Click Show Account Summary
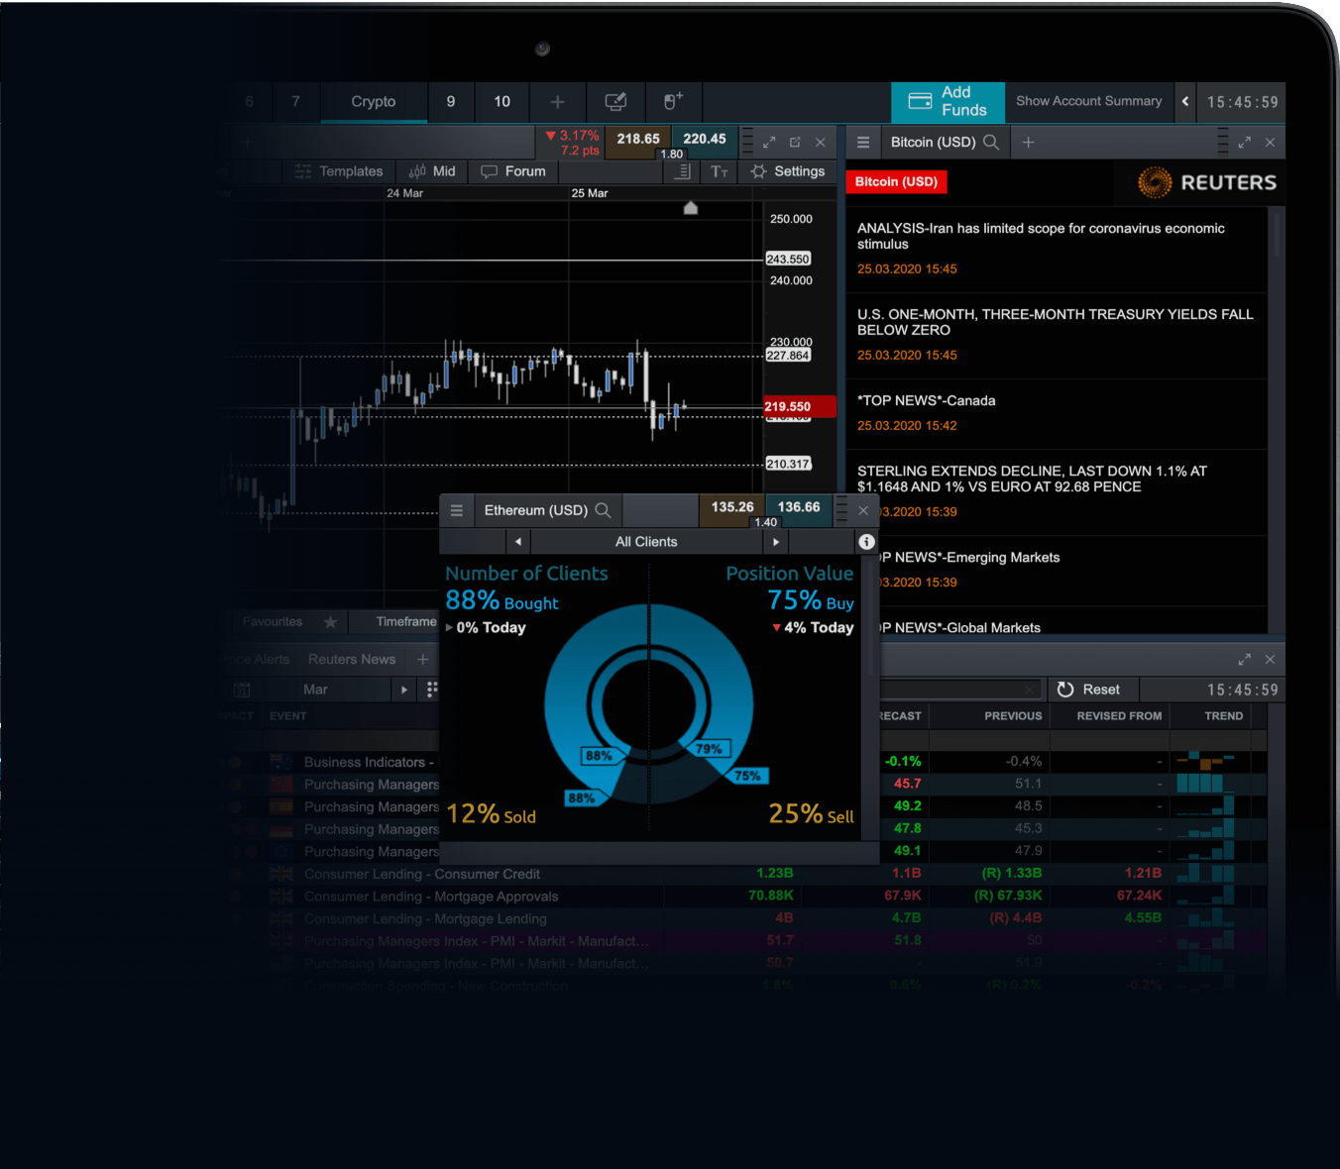The width and height of the screenshot is (1340, 1169). pyautogui.click(x=1089, y=101)
